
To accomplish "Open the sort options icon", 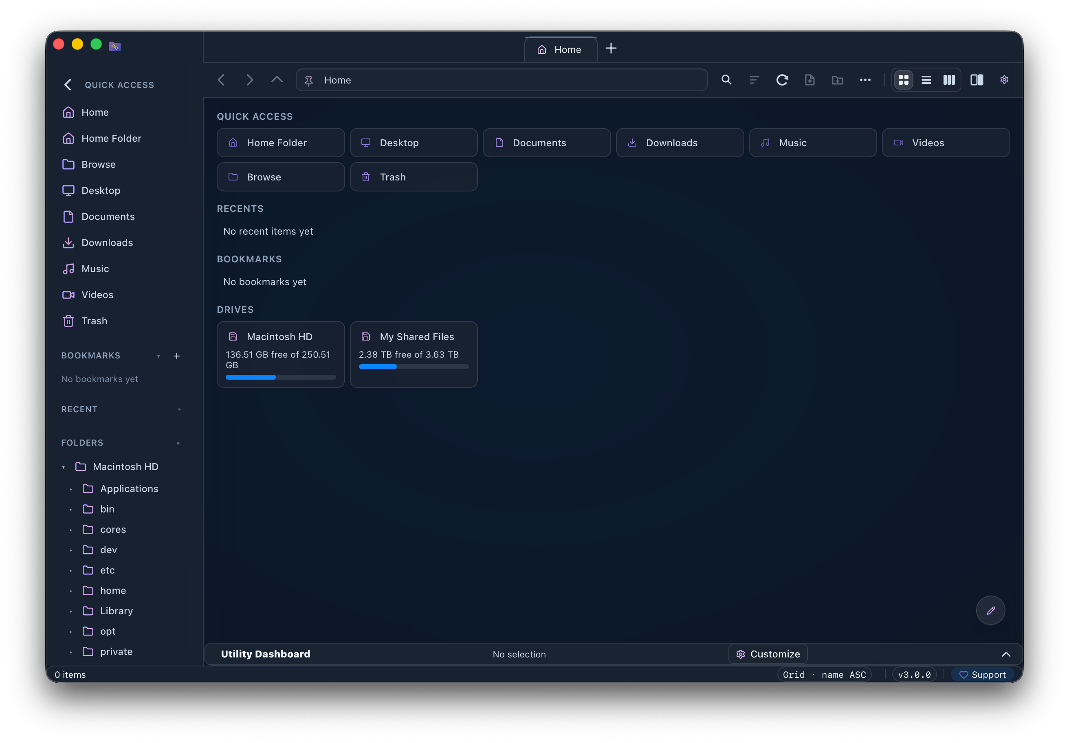I will click(x=754, y=80).
